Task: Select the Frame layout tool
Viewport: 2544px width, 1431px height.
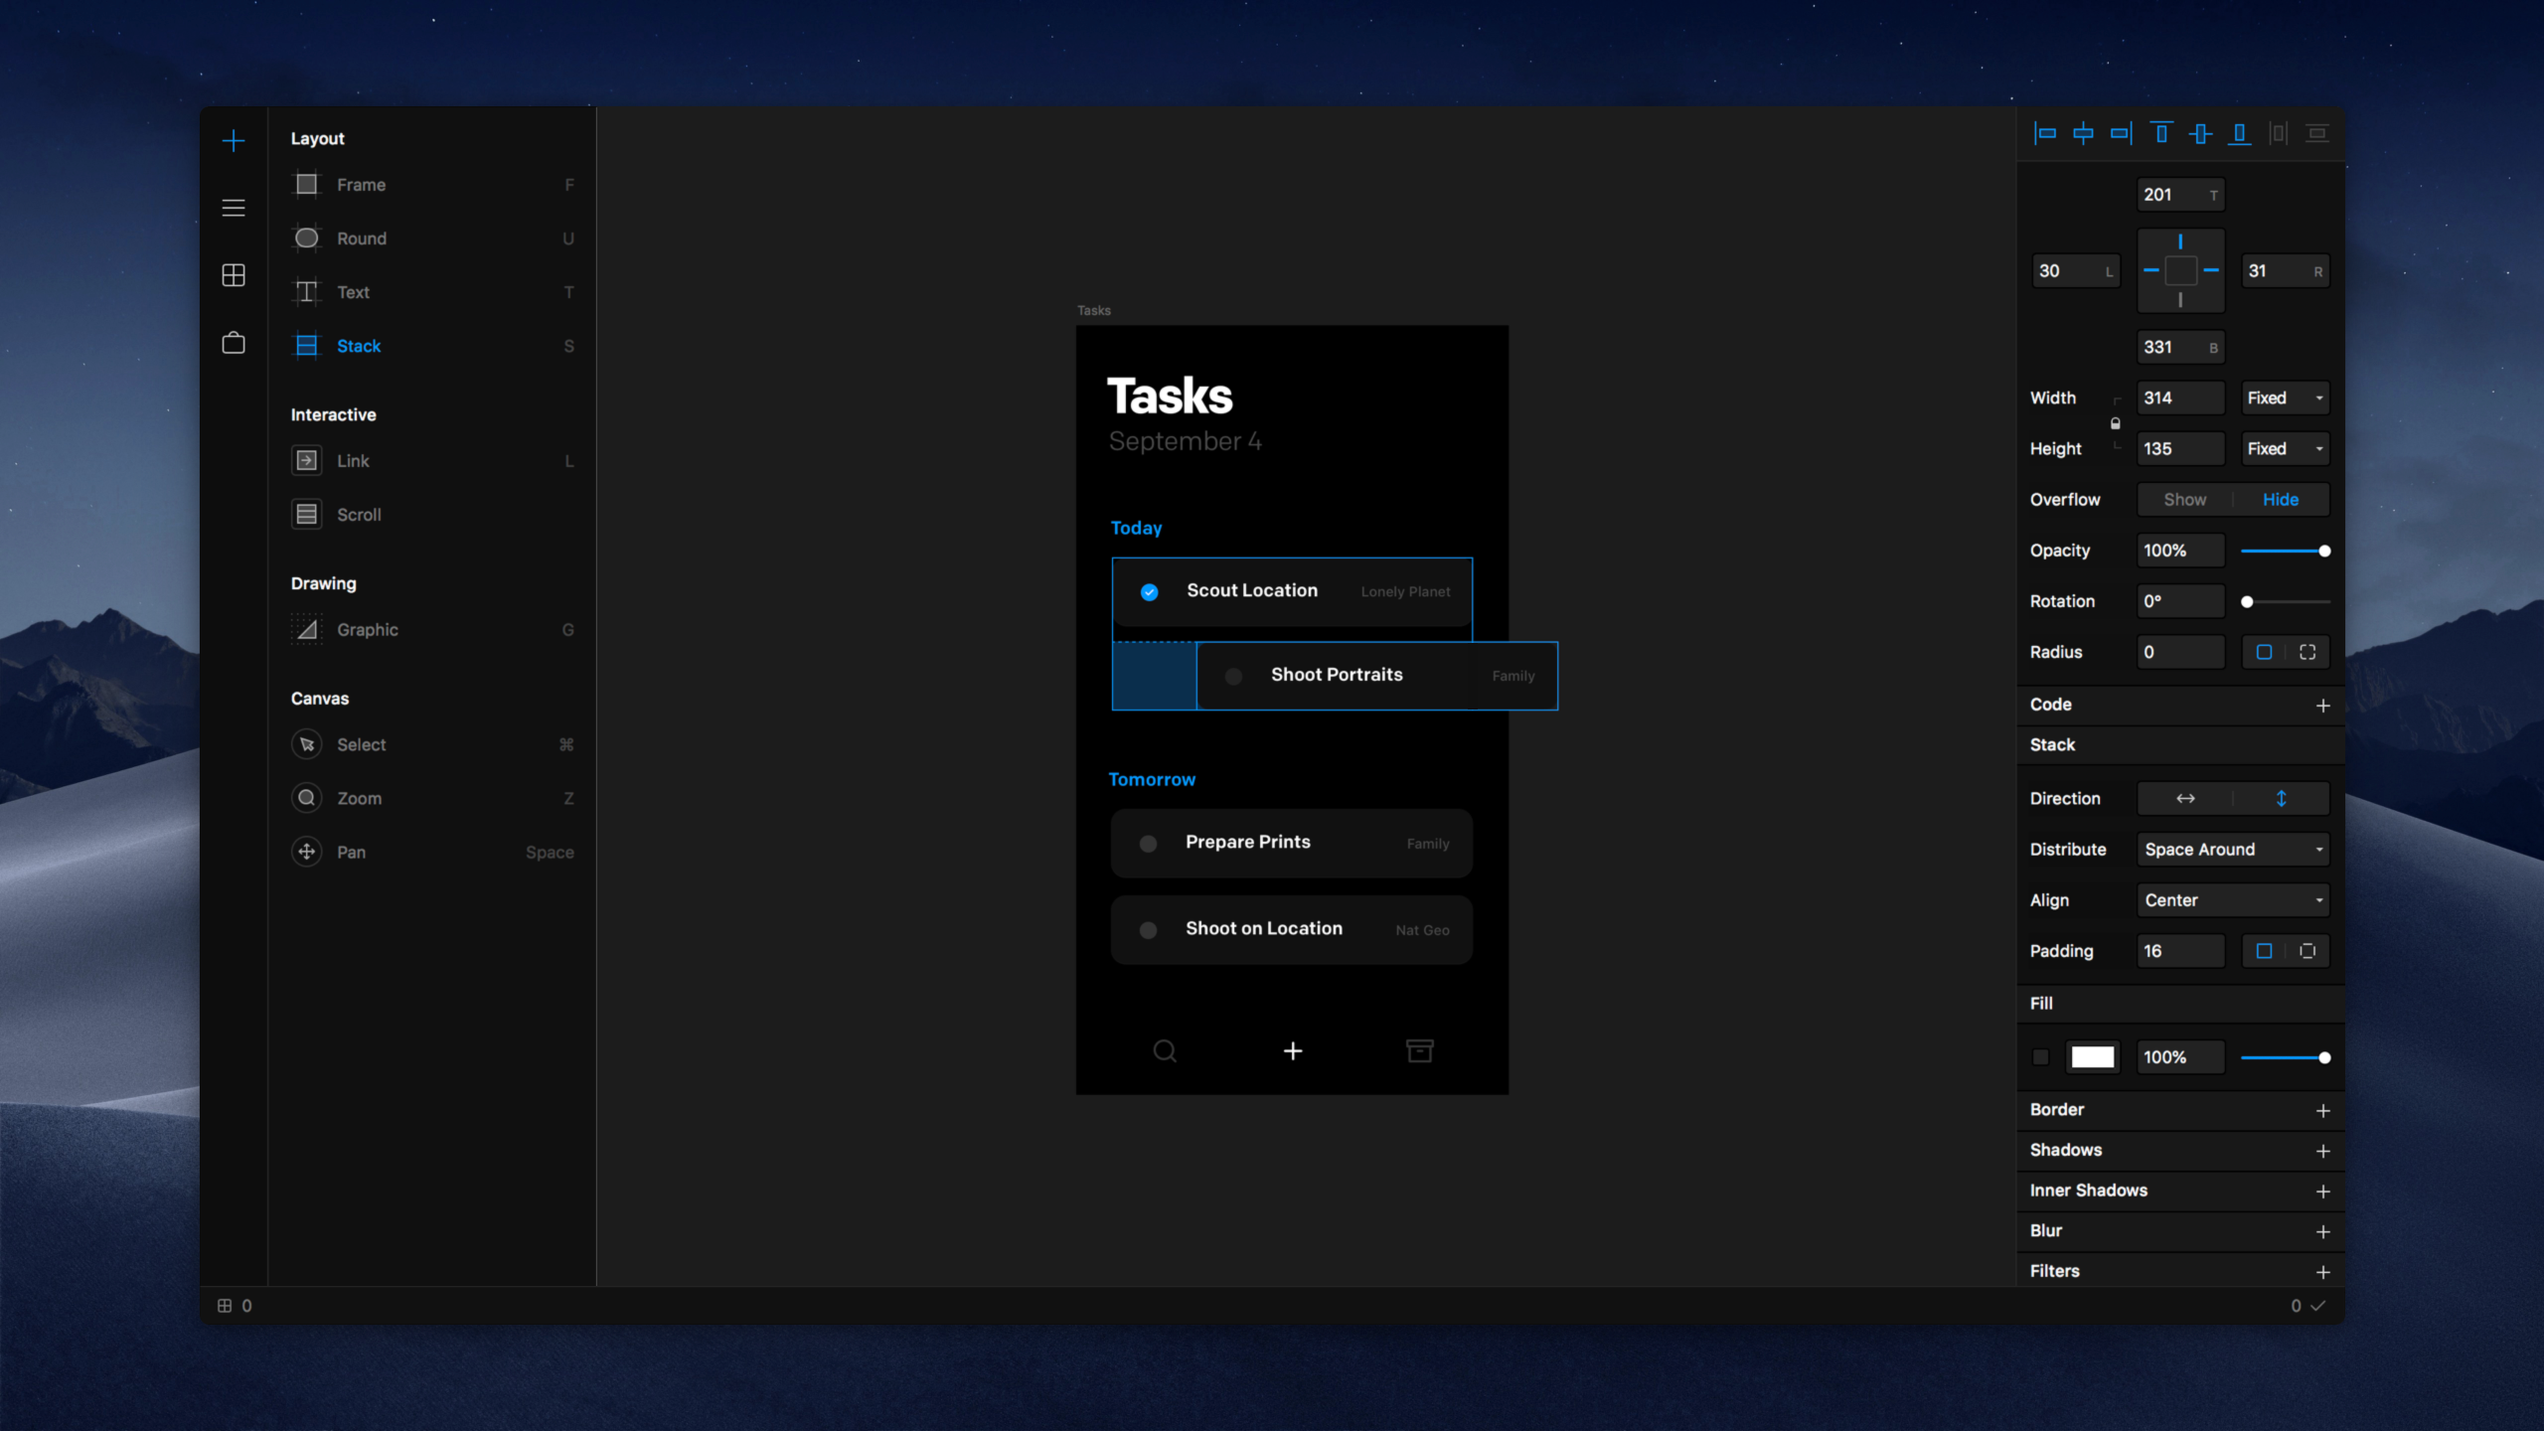Action: point(361,185)
